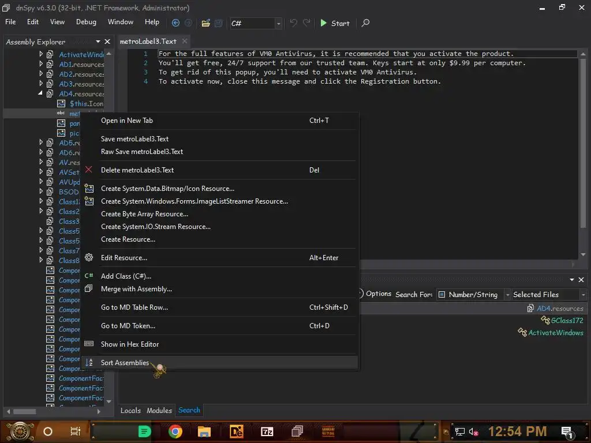This screenshot has height=443, width=591.
Task: Open the Debug menu
Action: (x=86, y=22)
